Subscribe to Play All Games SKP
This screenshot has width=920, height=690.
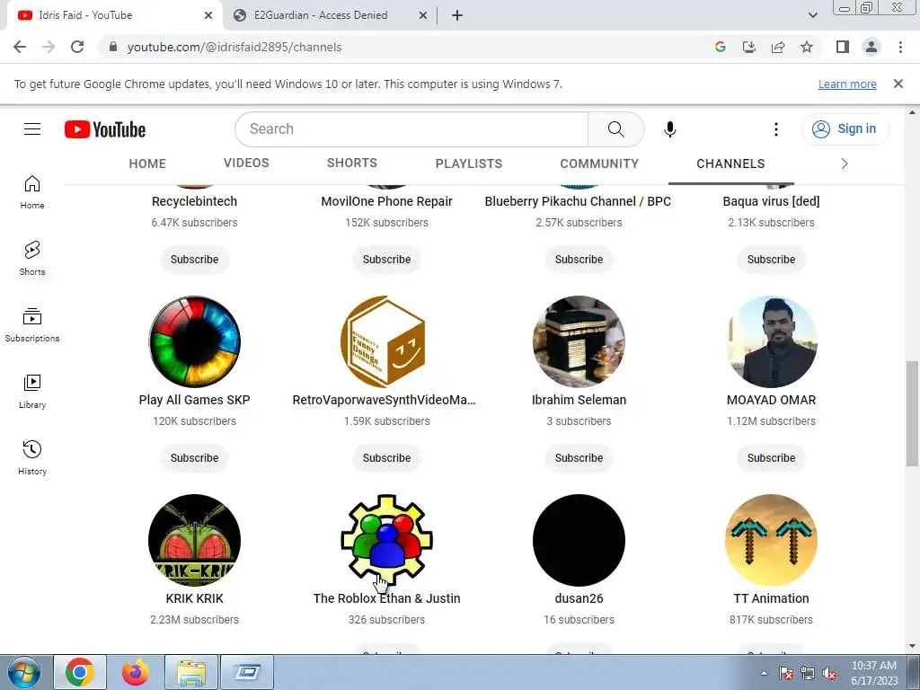pyautogui.click(x=194, y=457)
